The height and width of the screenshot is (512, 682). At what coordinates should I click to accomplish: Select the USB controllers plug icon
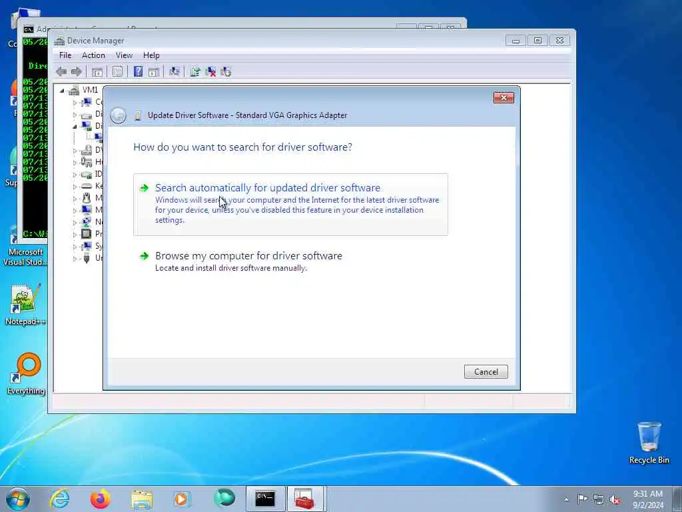click(x=87, y=258)
